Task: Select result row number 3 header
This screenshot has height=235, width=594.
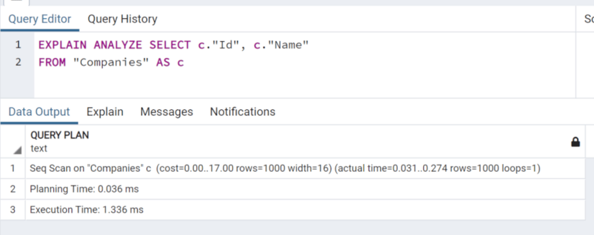Action: 13,210
